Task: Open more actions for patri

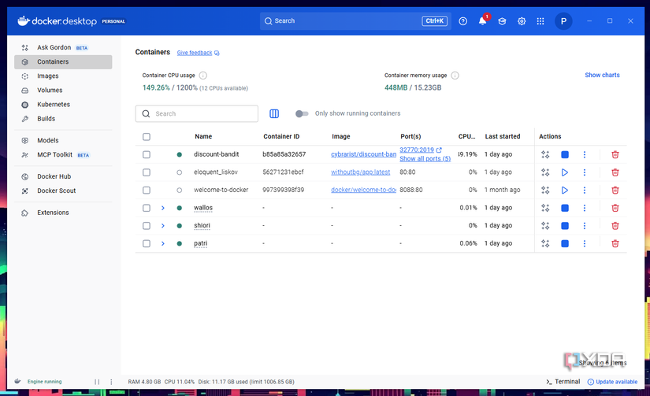Action: point(585,243)
